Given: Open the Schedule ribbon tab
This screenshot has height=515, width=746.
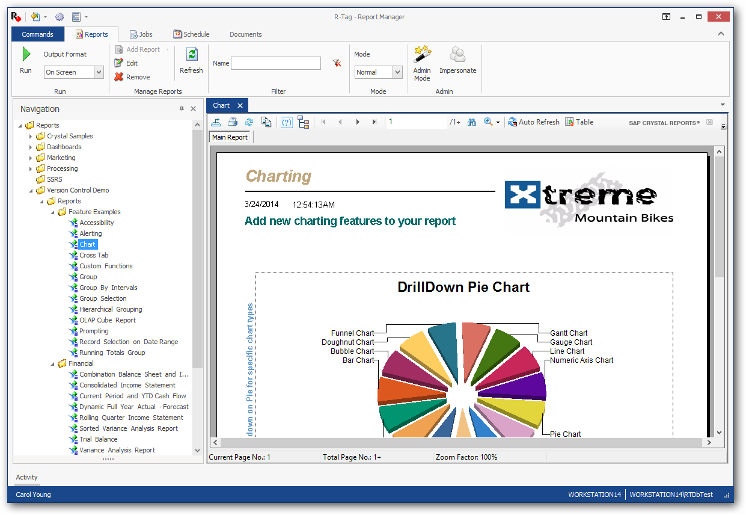Looking at the screenshot, I should 191,34.
